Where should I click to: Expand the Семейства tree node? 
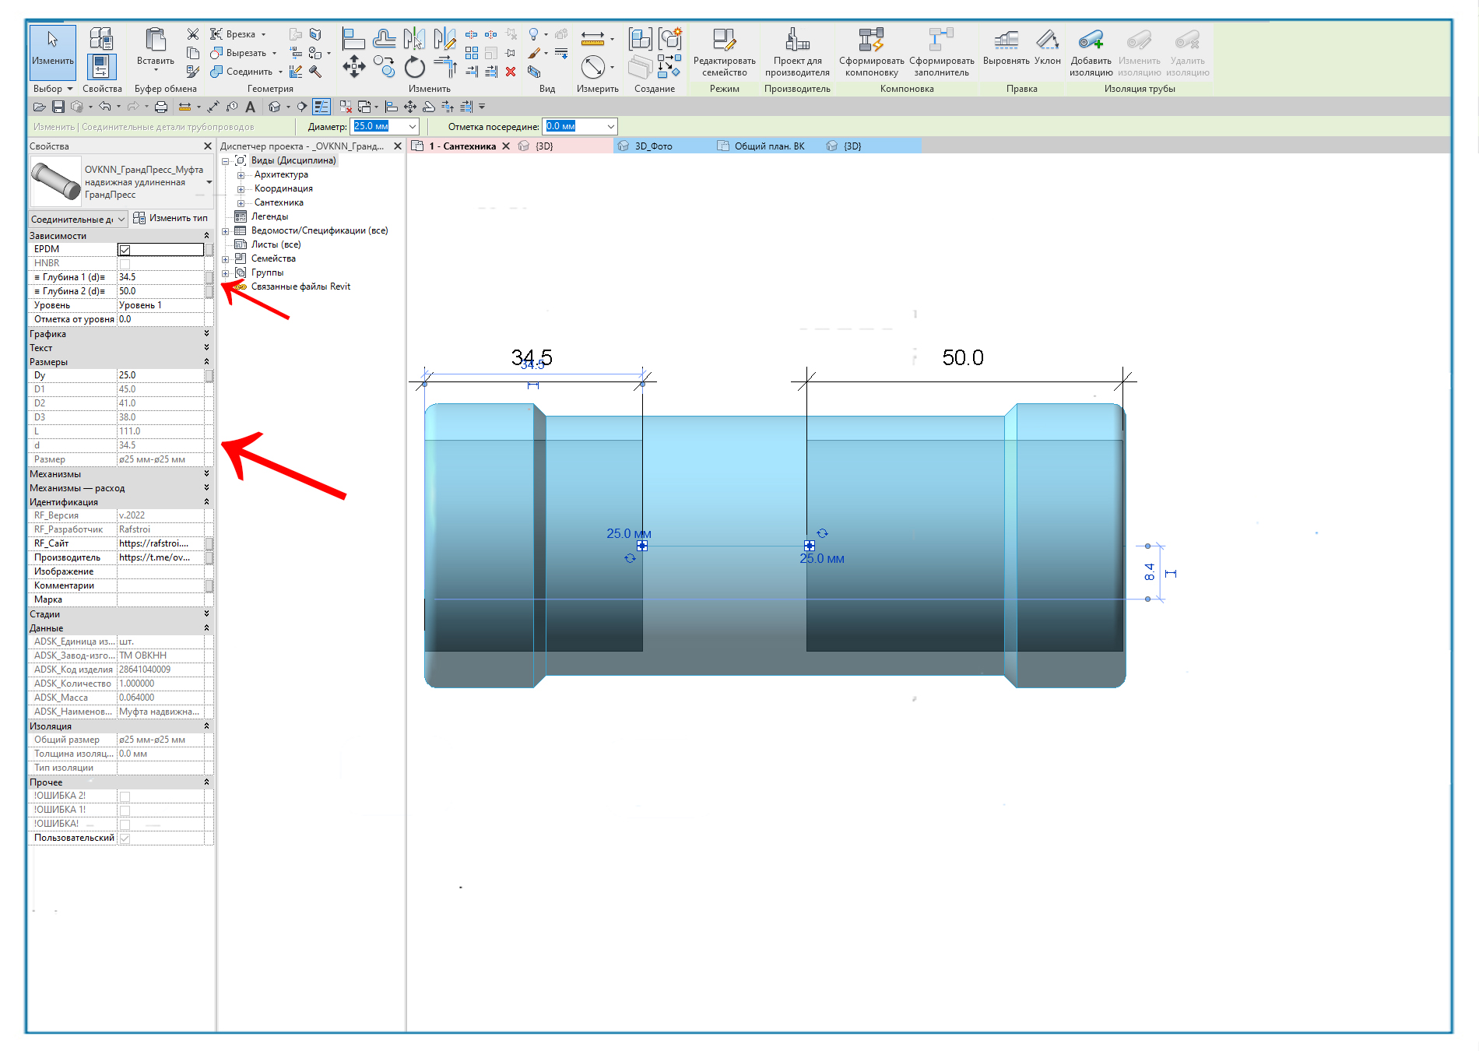point(226,259)
